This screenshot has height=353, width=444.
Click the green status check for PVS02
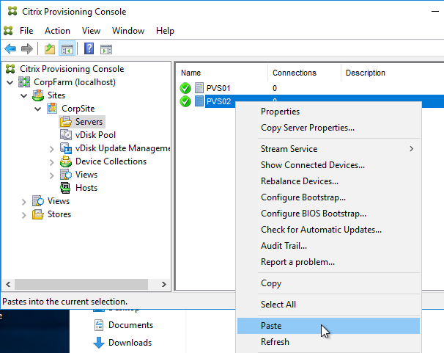click(185, 101)
